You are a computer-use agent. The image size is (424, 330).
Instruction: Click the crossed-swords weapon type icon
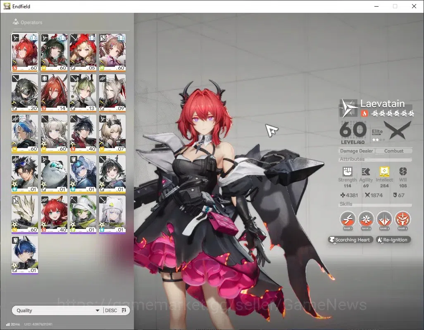[x=398, y=130]
